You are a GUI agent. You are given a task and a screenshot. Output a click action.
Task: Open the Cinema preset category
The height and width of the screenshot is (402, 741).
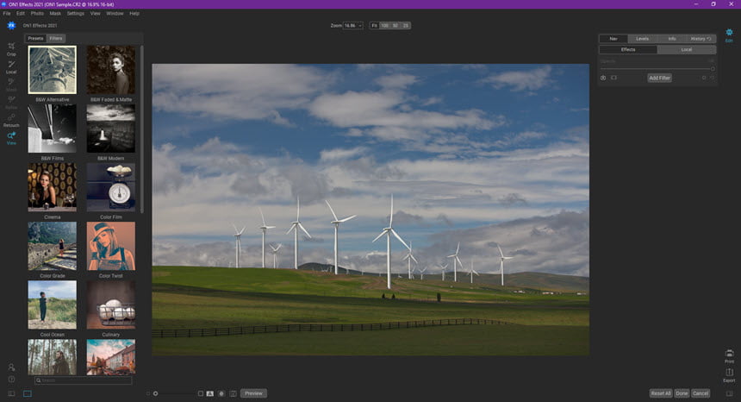tap(52, 187)
